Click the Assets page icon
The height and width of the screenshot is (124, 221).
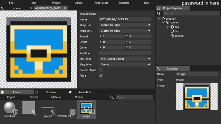[x=2, y=92]
